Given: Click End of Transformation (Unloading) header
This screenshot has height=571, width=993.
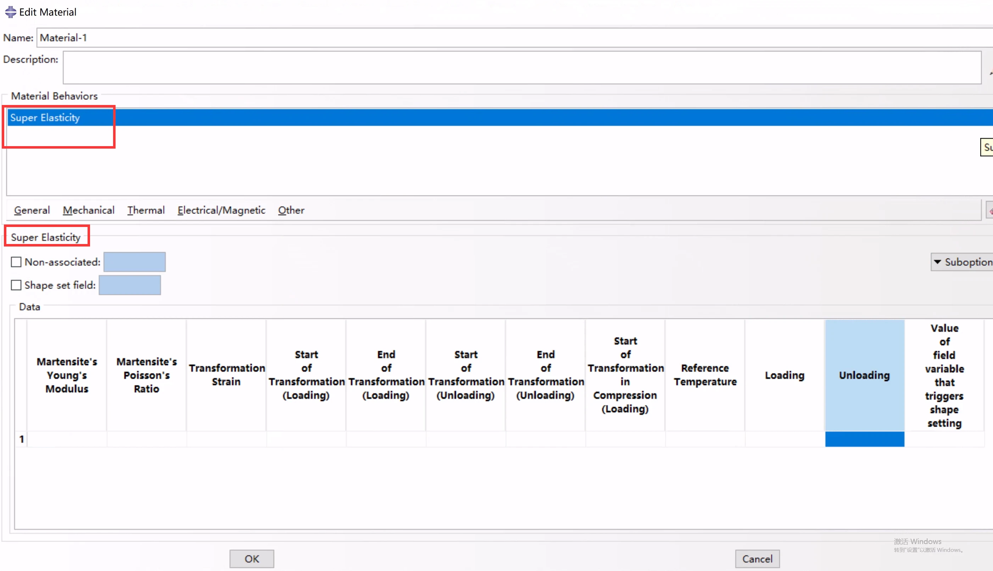Looking at the screenshot, I should click(x=546, y=375).
